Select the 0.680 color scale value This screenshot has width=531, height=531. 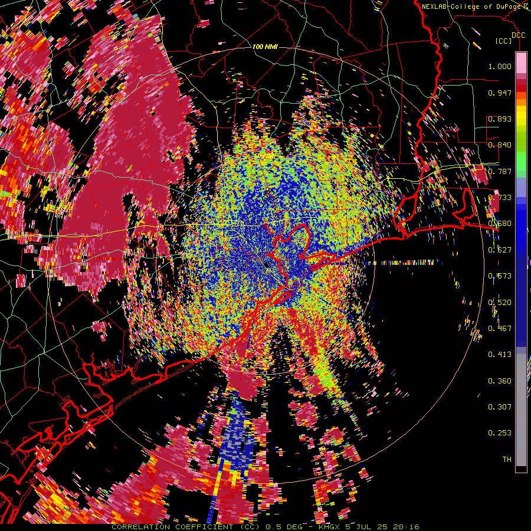point(500,224)
